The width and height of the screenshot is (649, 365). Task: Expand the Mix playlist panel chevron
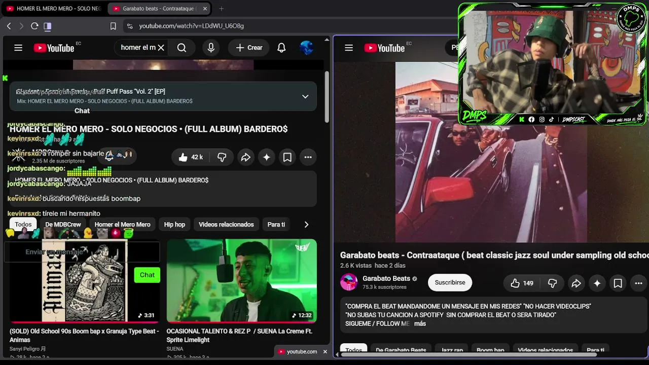[305, 96]
